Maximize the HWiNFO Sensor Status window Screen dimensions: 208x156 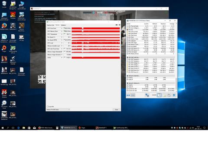pyautogui.click(x=170, y=21)
